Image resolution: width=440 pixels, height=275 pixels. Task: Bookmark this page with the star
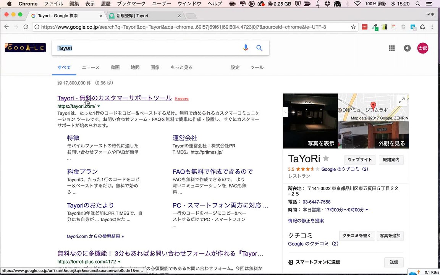click(x=353, y=27)
